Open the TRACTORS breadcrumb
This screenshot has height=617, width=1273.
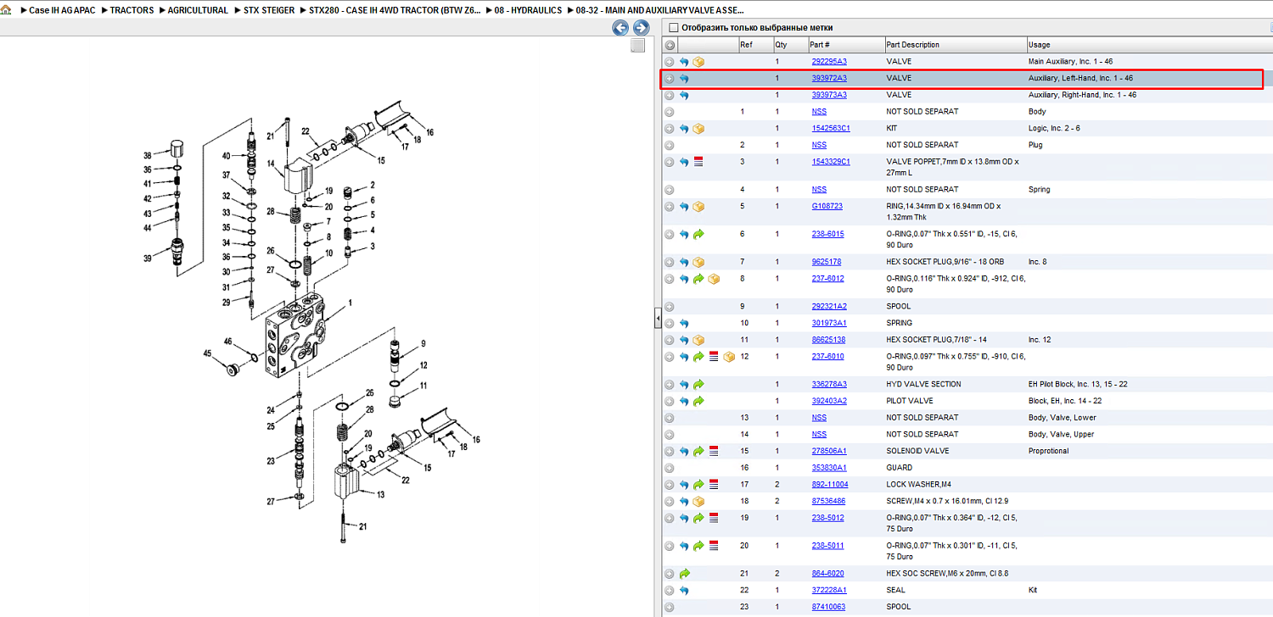132,11
